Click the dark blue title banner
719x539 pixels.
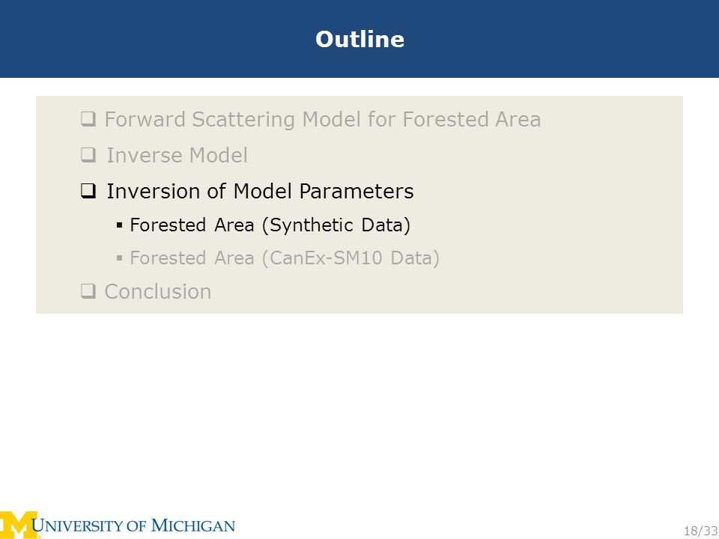pyautogui.click(x=359, y=39)
